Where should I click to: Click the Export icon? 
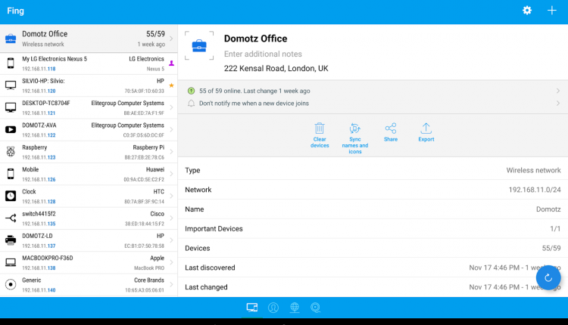[x=426, y=128]
